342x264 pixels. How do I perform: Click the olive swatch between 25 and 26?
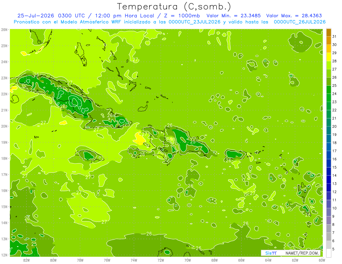coord(329,81)
